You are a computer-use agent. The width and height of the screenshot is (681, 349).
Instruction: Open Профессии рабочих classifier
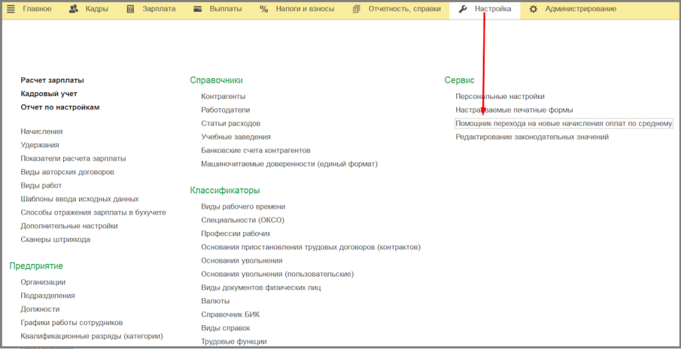tap(236, 234)
